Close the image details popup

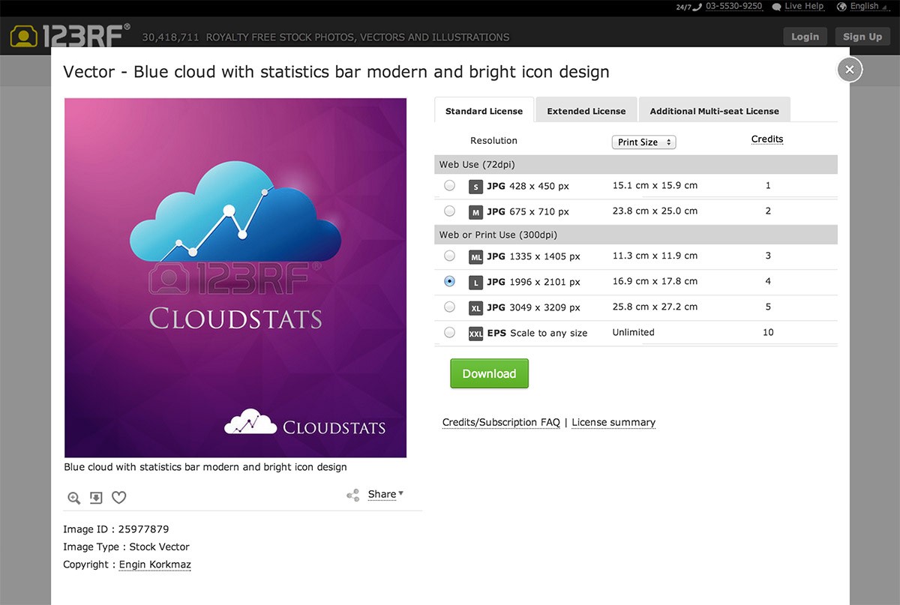point(849,70)
